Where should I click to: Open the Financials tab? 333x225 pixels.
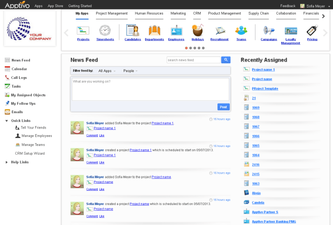(x=311, y=13)
